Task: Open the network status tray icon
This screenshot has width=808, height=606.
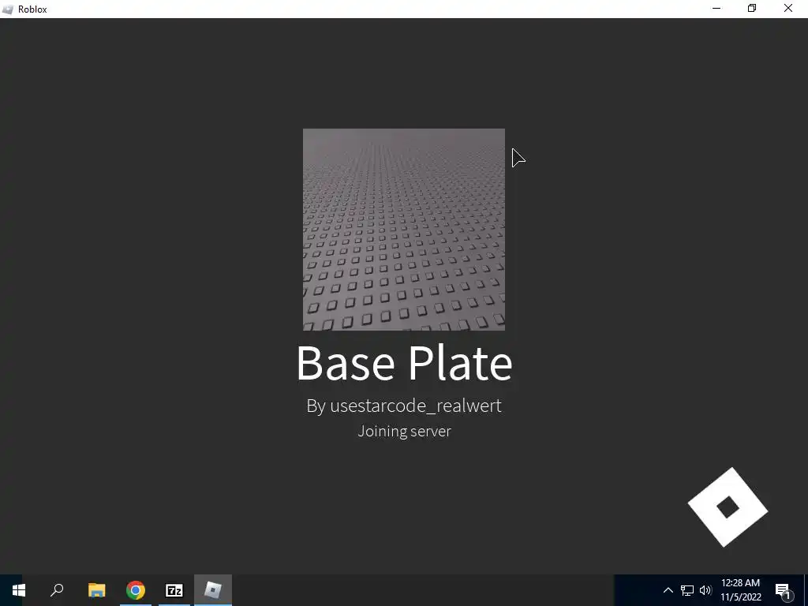Action: point(687,590)
